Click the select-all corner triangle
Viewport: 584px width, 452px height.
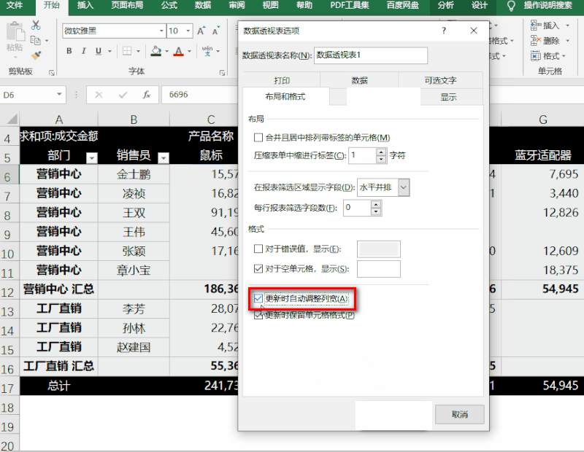click(12, 119)
